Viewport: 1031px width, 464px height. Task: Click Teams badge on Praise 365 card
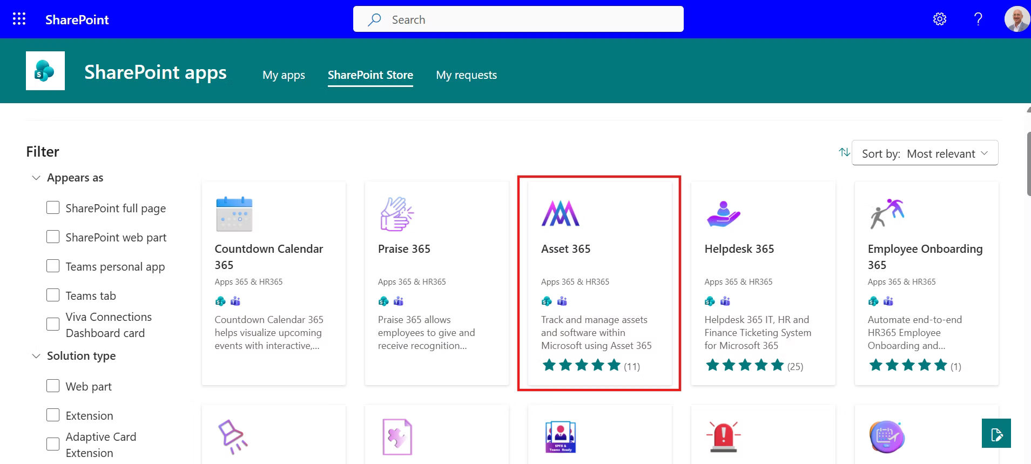pyautogui.click(x=399, y=301)
